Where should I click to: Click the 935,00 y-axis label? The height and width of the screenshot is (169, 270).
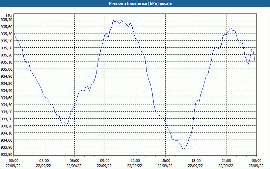[x=6, y=69]
